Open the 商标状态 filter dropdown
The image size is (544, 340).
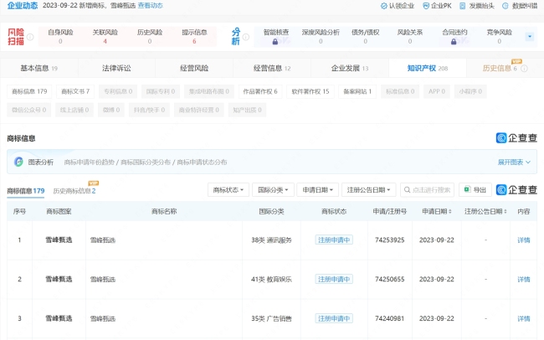pos(229,190)
